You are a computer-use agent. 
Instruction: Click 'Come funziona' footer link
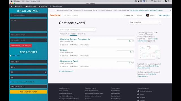[x=63, y=91]
